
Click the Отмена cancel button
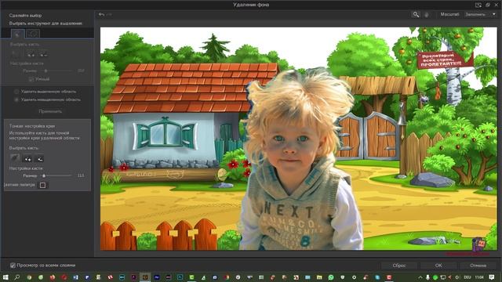coord(478,266)
